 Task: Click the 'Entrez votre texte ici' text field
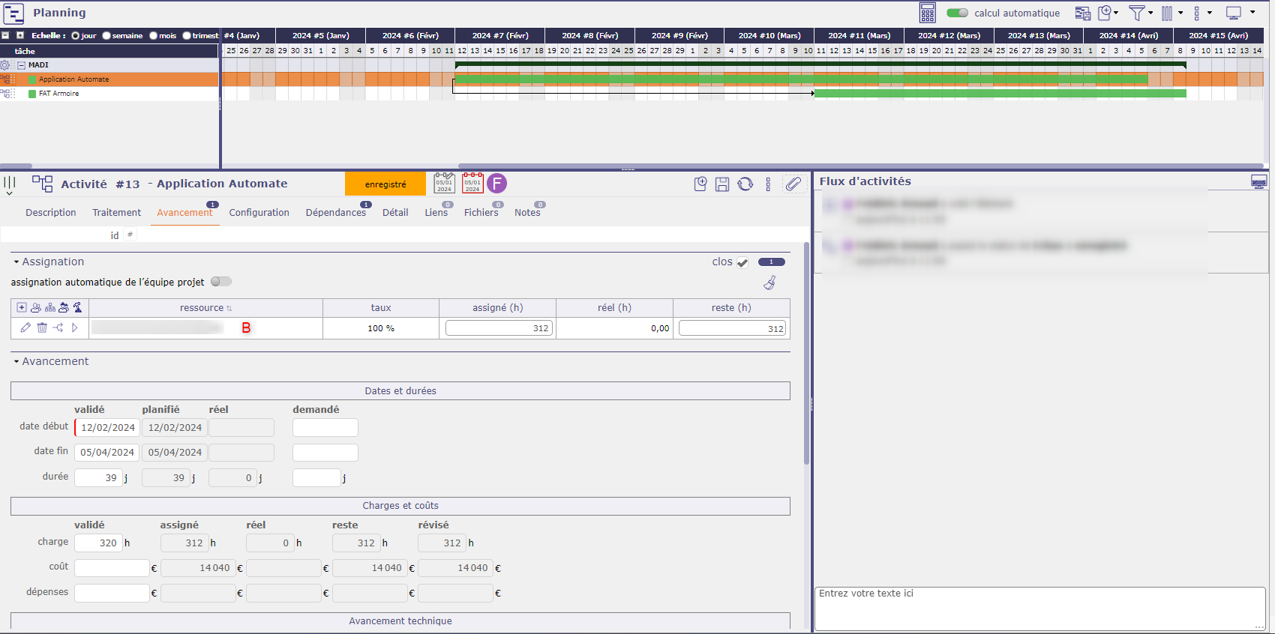pos(1039,607)
